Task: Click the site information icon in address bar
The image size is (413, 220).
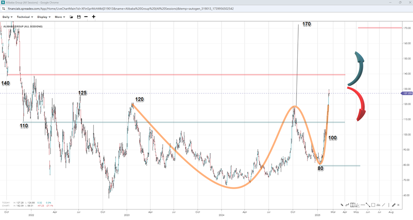Action: click(3, 8)
